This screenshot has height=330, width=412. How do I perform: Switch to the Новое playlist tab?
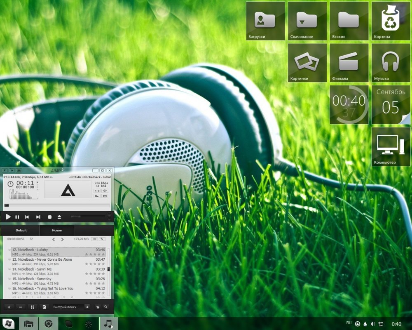point(57,230)
